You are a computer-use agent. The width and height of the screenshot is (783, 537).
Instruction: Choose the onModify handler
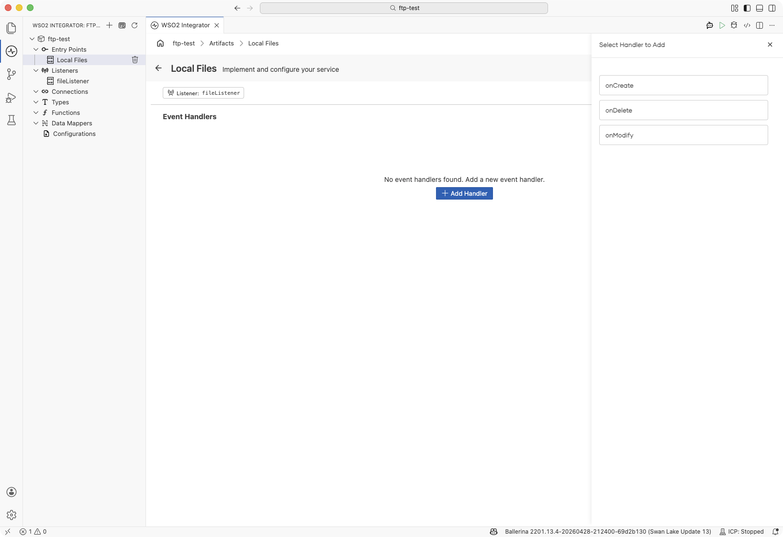click(x=683, y=135)
